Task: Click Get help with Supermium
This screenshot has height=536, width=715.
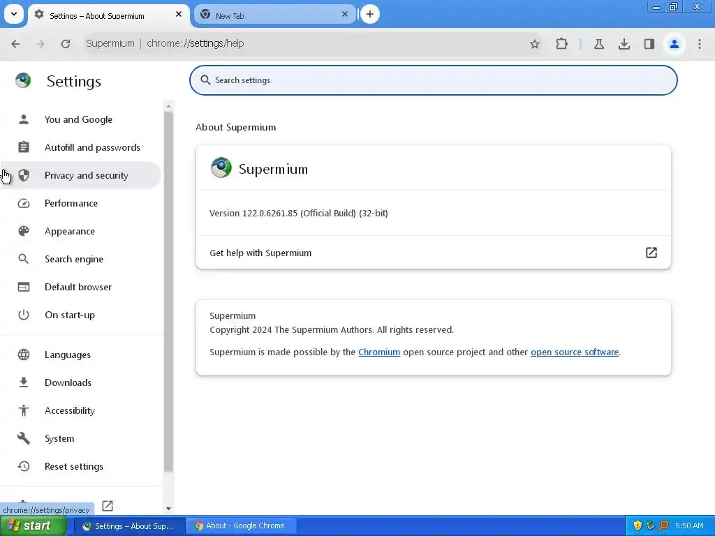Action: [433, 253]
